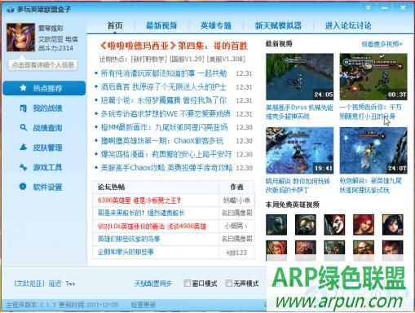Open article 所有纯消遣玩家都该知道的事
Viewport: 415px width, 313px height.
pos(164,73)
